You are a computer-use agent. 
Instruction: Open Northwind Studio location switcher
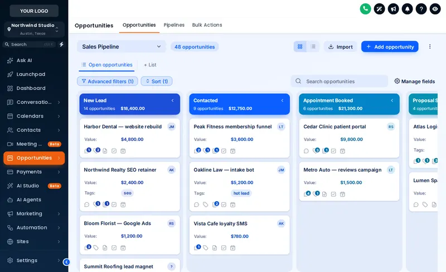coord(34,29)
